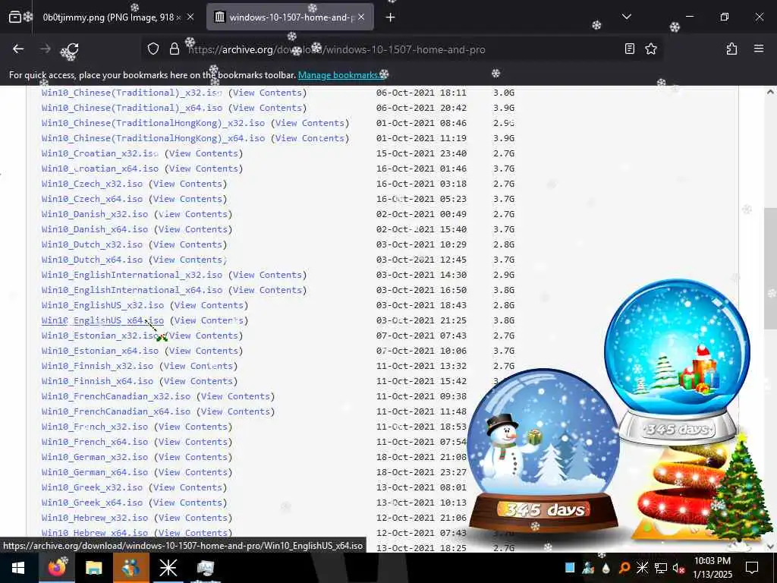Screen dimensions: 777x583
Task: Open the blue square tray icon
Action: pyautogui.click(x=570, y=568)
